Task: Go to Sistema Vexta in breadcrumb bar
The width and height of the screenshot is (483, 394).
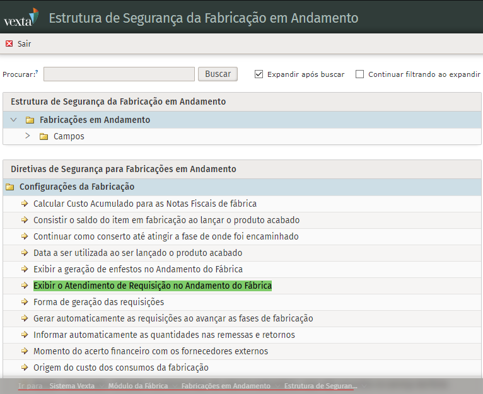Action: [x=72, y=386]
